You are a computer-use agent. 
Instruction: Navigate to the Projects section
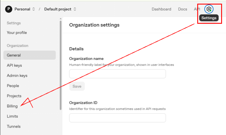point(14,96)
